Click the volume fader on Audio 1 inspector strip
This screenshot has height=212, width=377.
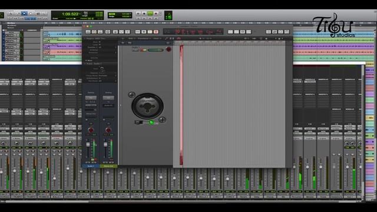coord(88,144)
